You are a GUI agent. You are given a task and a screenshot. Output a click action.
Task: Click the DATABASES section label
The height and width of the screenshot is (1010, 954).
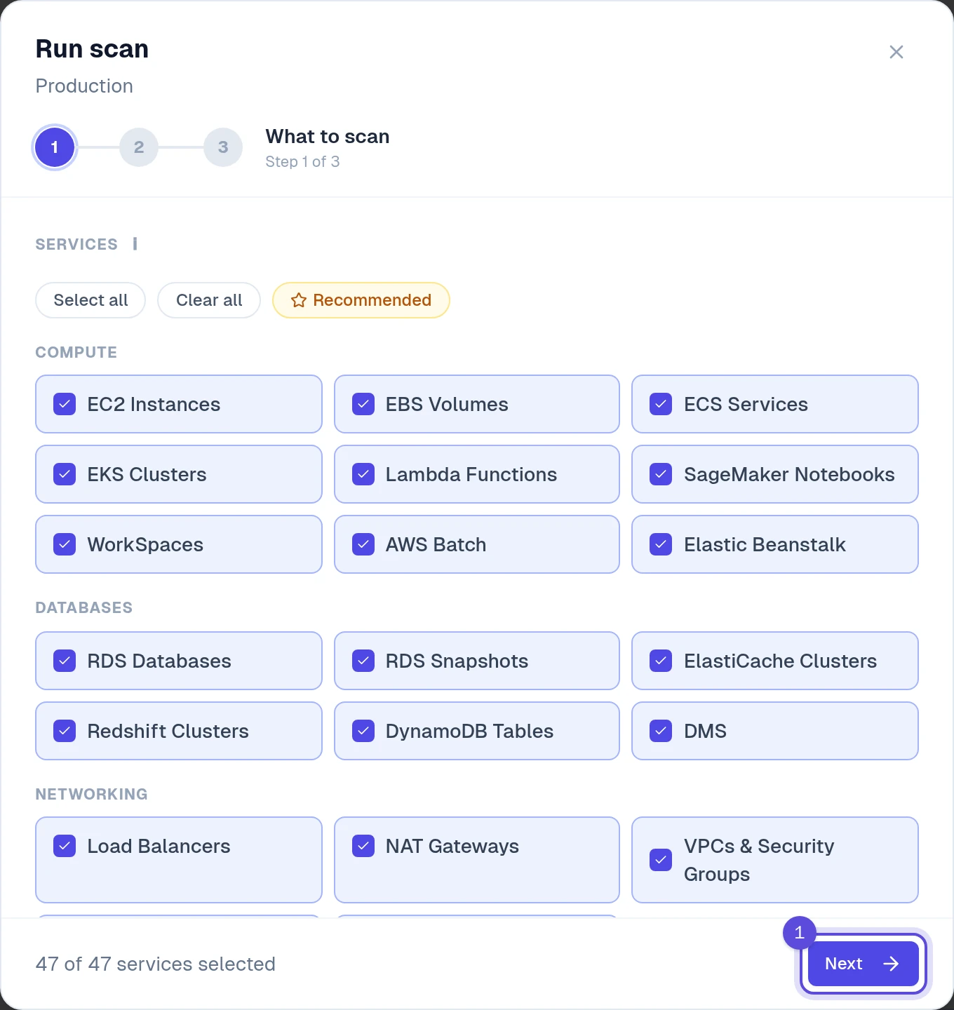84,607
